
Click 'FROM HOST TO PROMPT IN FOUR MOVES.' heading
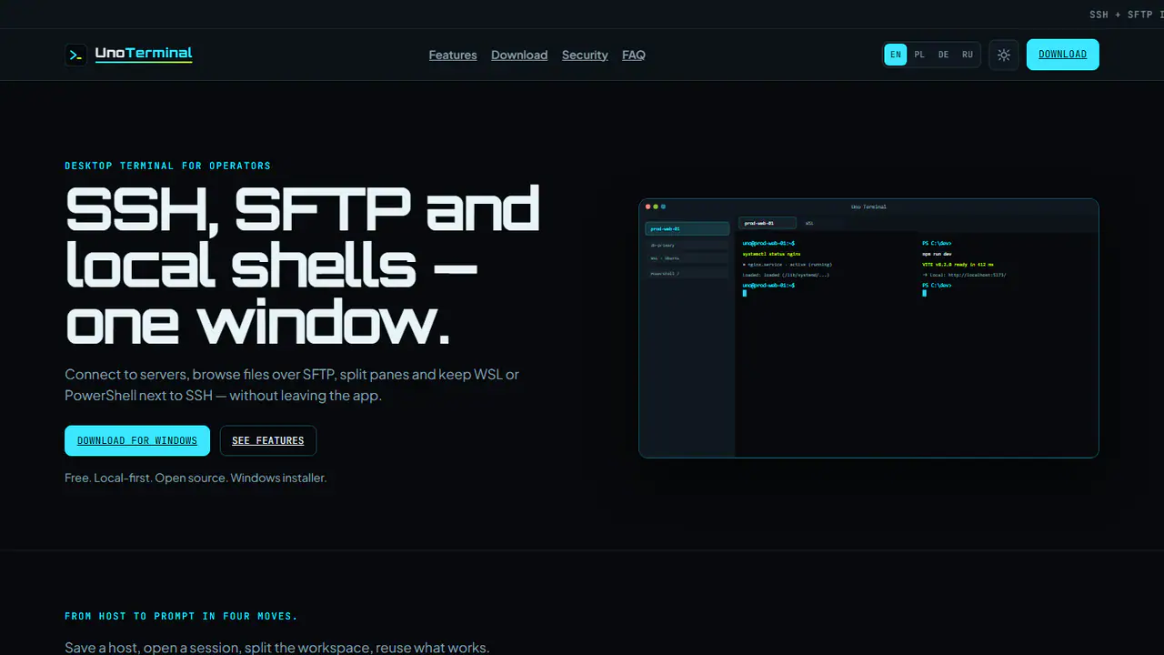click(181, 616)
